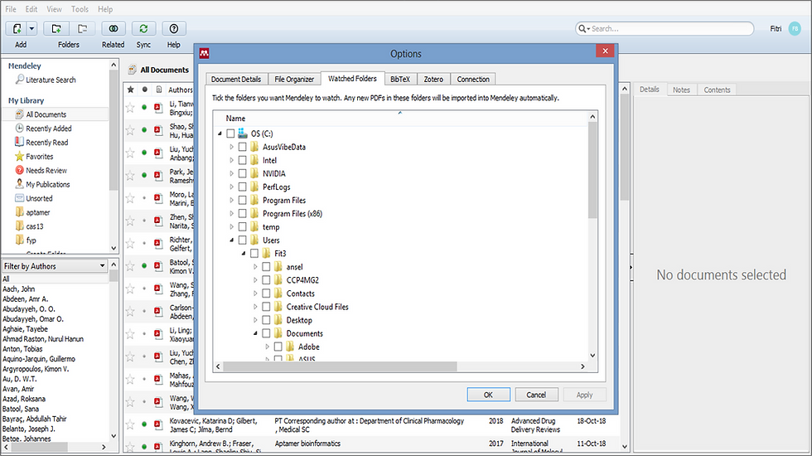
Task: Click Cancel in Options dialog
Action: [536, 395]
